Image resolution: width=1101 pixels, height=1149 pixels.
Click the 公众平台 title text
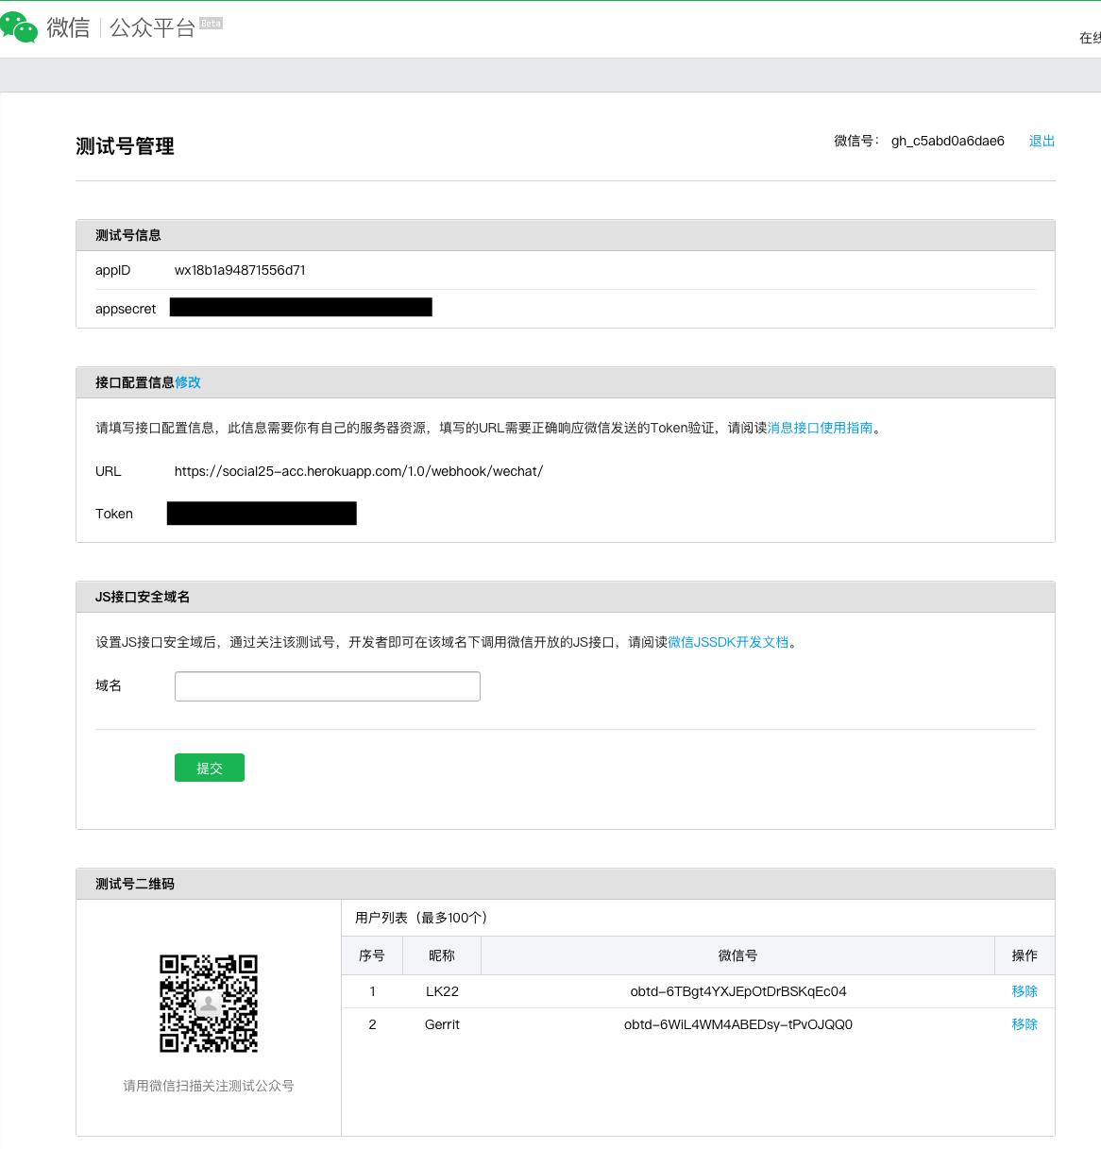[x=152, y=27]
